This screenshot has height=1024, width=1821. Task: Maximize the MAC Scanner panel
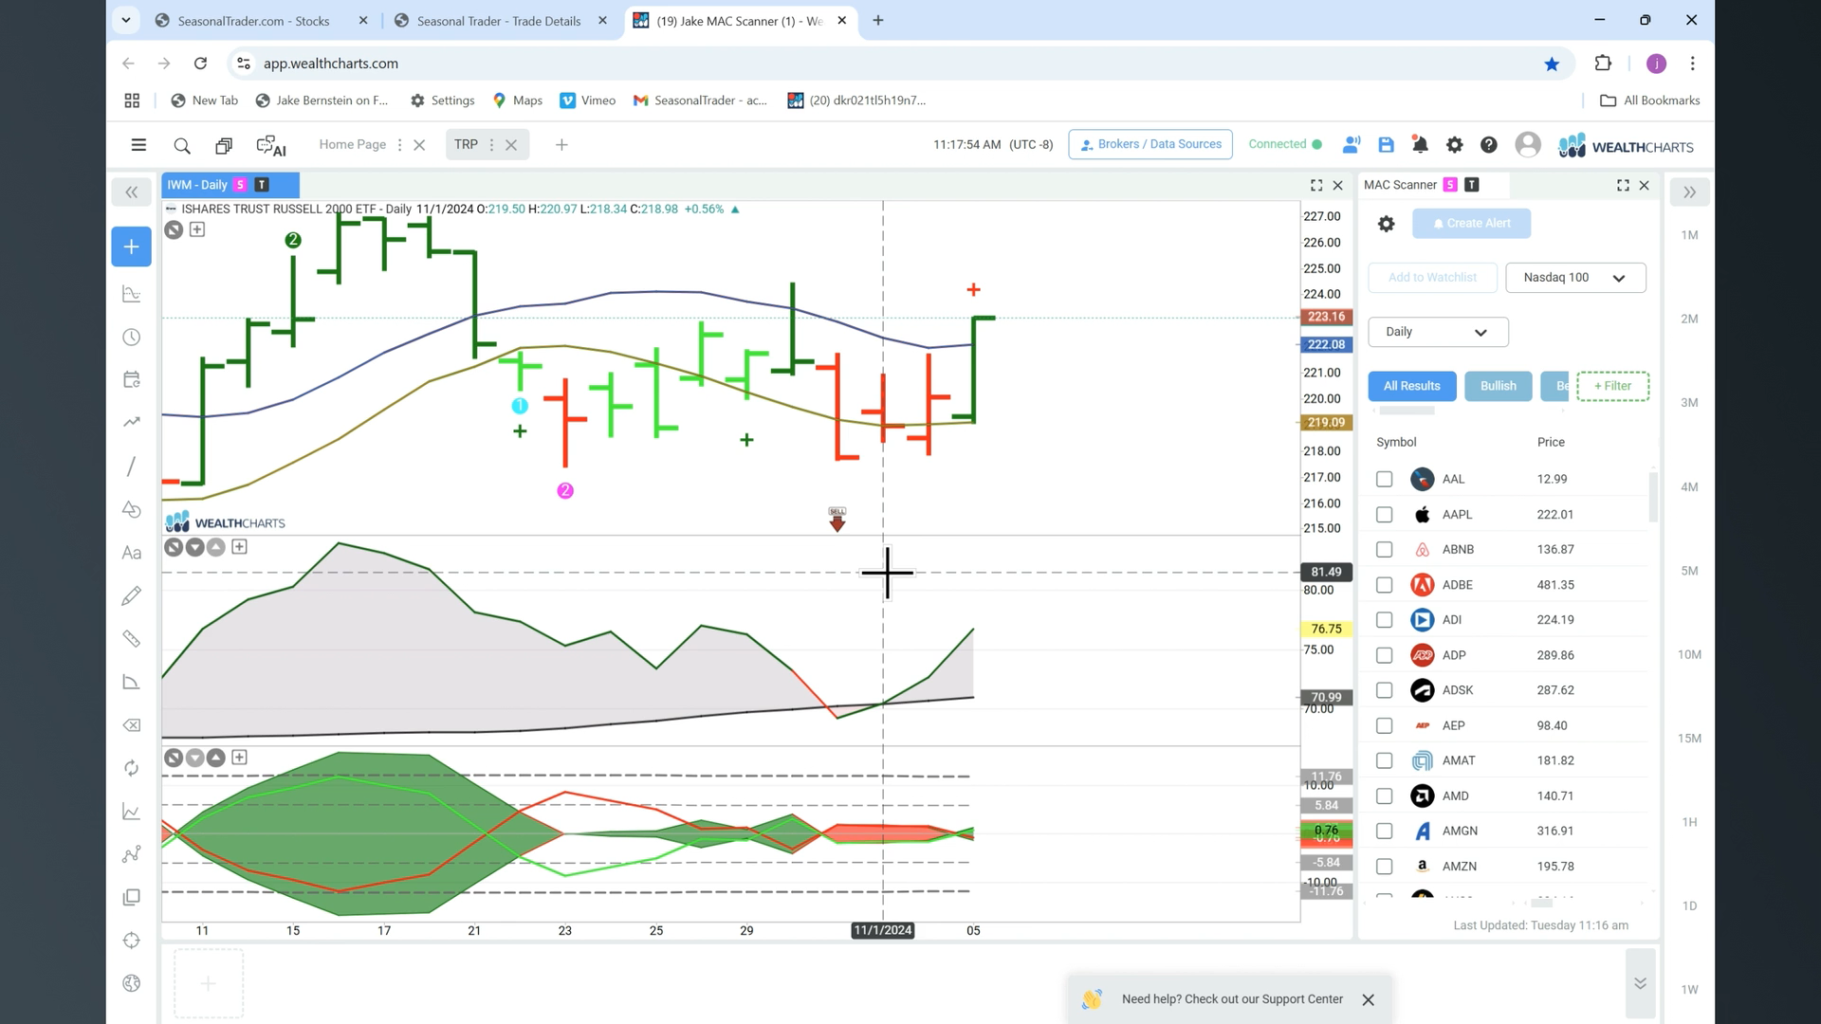(x=1623, y=185)
